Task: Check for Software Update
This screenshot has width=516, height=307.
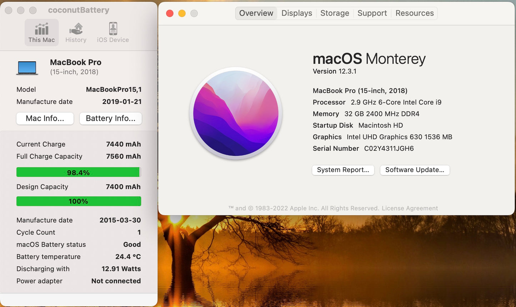Action: [415, 170]
